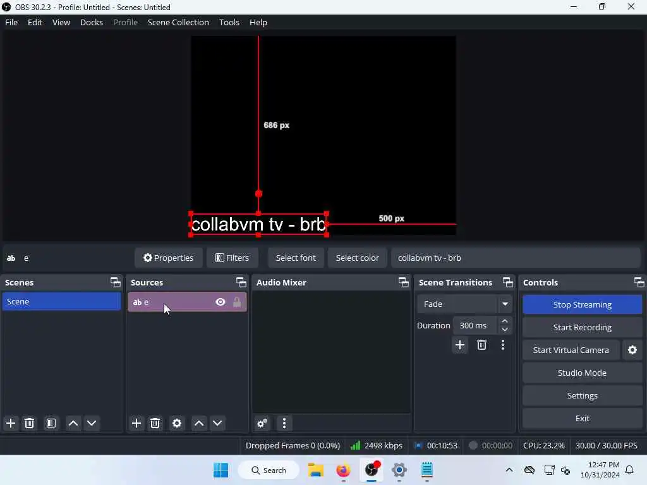
Task: Open scene filters icon in the Scenes panel
Action: 51,423
